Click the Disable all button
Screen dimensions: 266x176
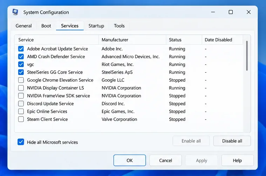coord(232,141)
